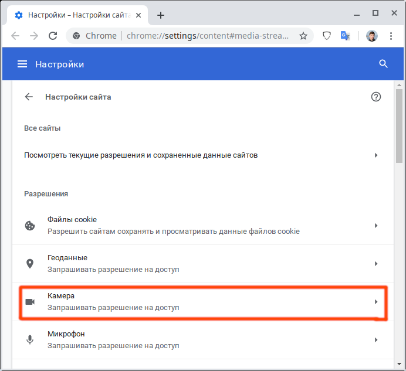Click the browser back arrow button

(x=15, y=36)
